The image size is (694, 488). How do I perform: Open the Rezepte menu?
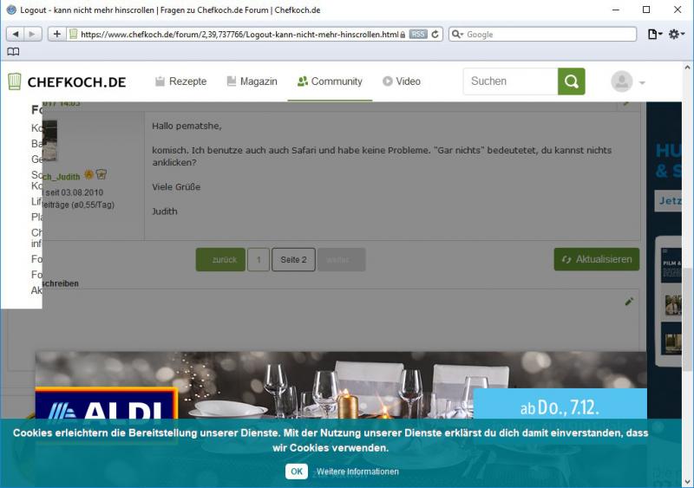[x=180, y=81]
